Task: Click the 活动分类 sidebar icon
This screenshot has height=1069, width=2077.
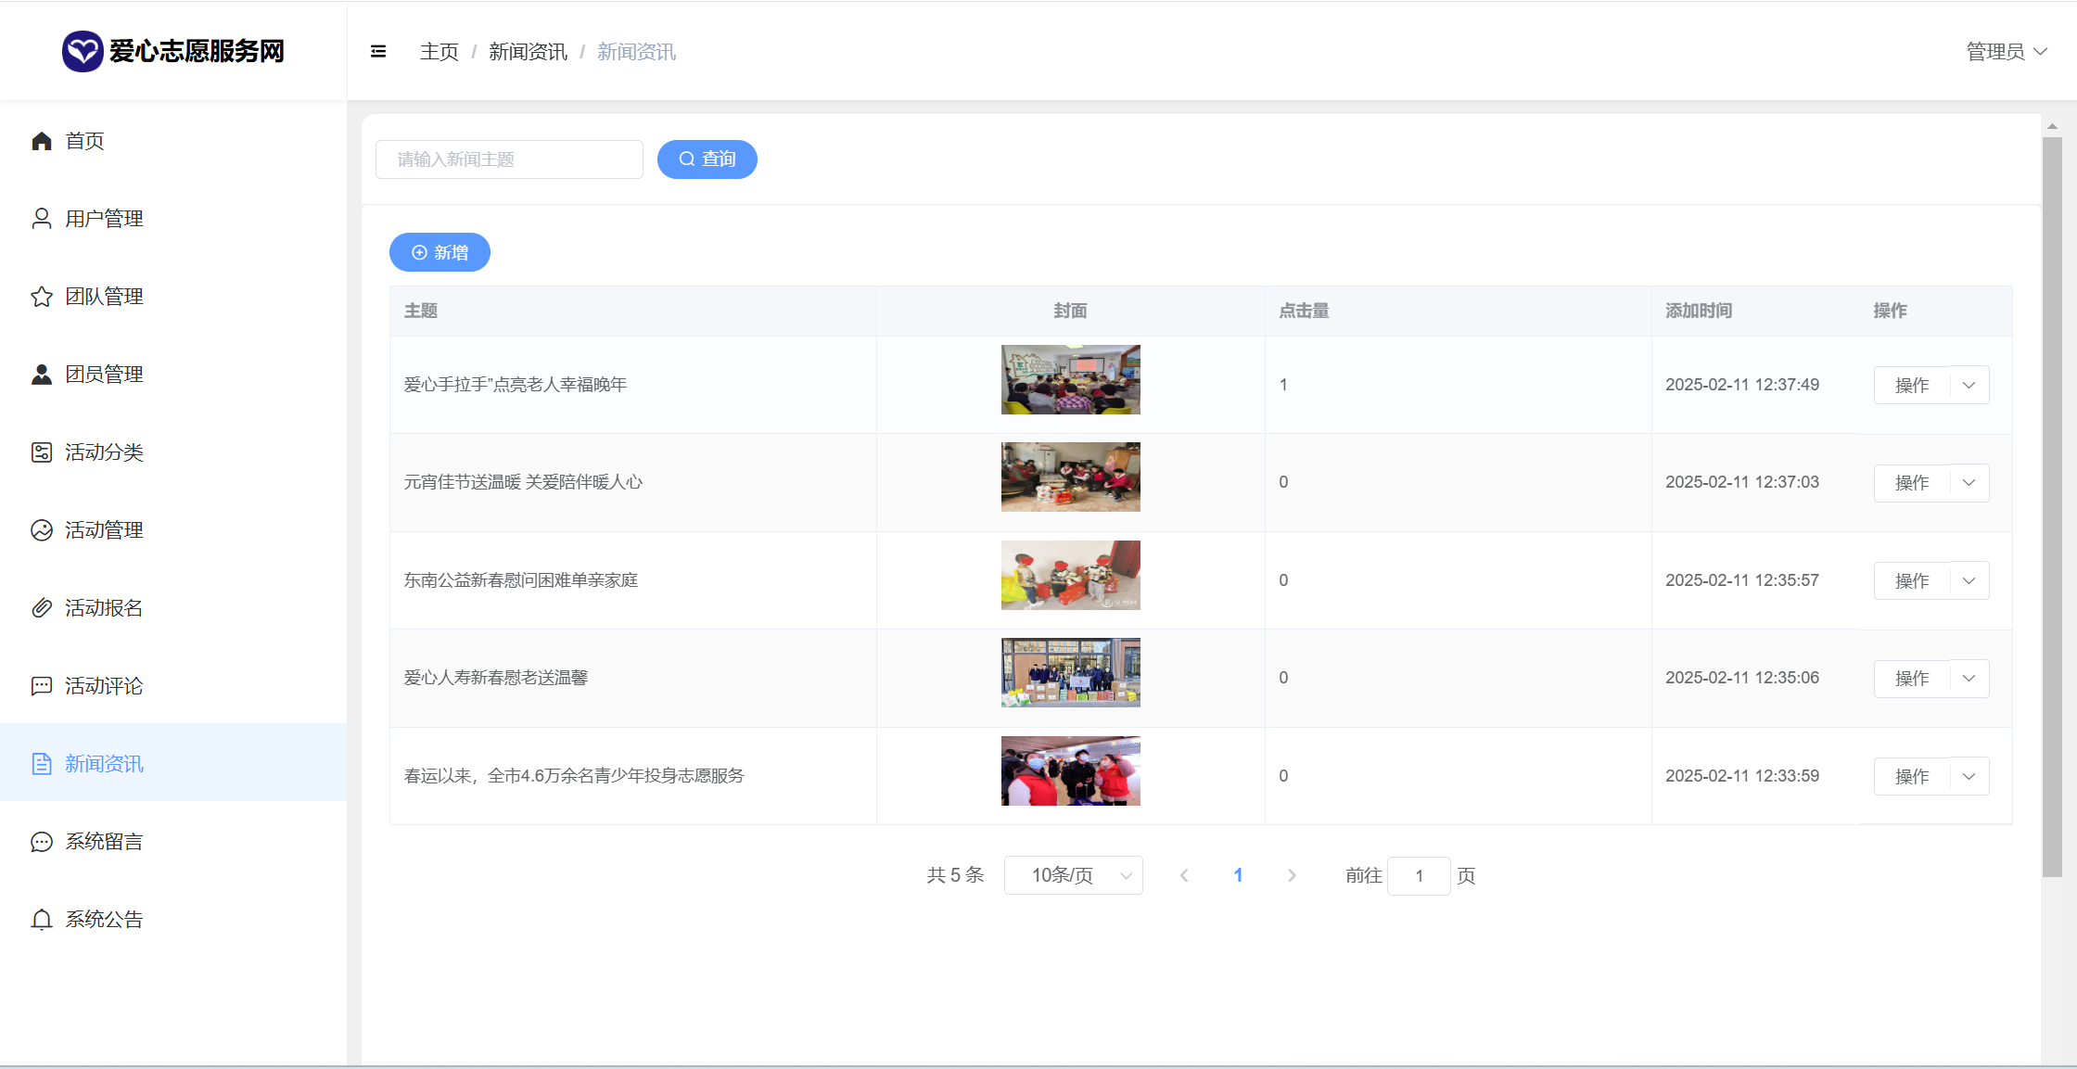Action: (x=42, y=452)
